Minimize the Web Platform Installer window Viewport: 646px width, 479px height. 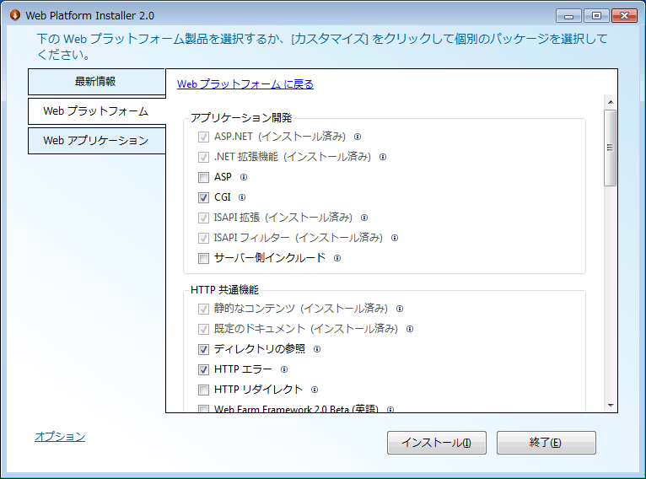pos(569,16)
